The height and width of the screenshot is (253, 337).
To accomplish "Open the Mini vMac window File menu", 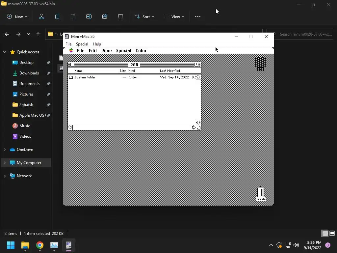I will click(68, 44).
